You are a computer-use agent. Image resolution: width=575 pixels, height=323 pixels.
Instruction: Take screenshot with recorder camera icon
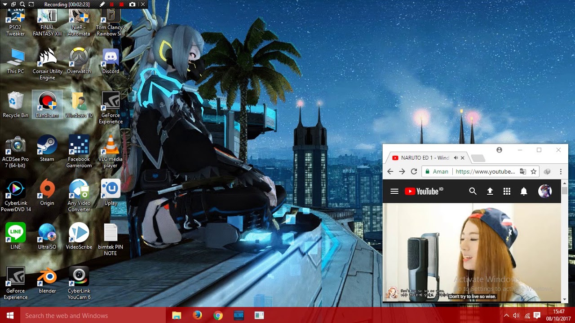click(132, 4)
